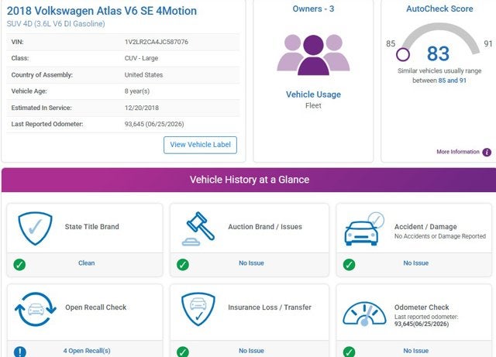Click the Insurance Loss / Transfer label
The height and width of the screenshot is (357, 496).
270,307
